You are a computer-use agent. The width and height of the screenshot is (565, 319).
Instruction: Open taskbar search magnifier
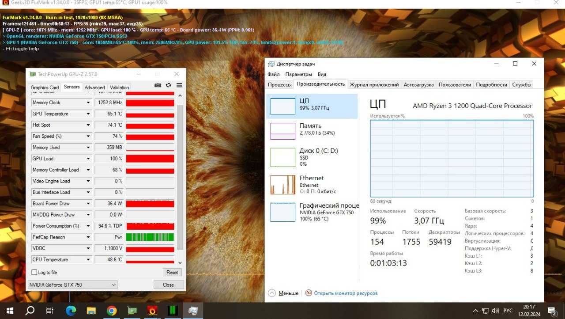[x=30, y=311]
